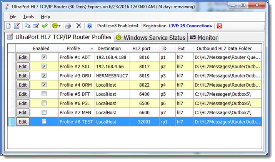275x162 pixels.
Task: Uncheck Enabled for Profile #1 ADT
Action: 44,57
